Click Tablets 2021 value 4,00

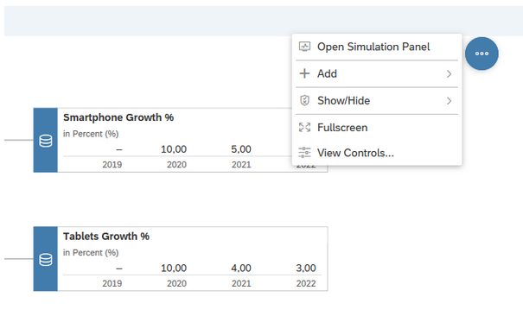tap(241, 268)
